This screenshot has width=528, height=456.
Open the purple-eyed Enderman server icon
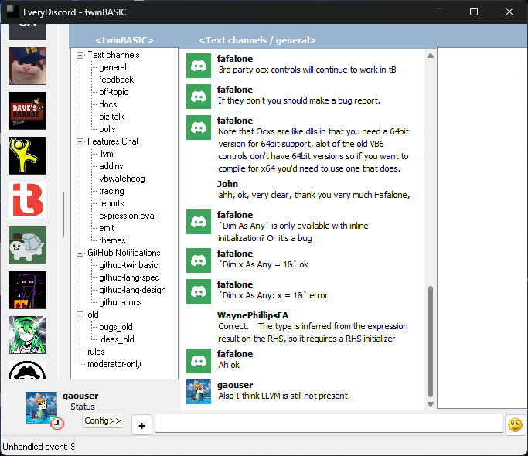(27, 290)
